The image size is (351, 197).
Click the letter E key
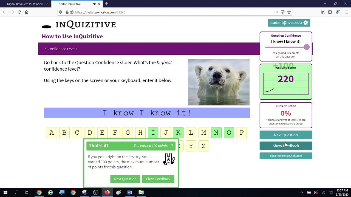click(x=102, y=133)
